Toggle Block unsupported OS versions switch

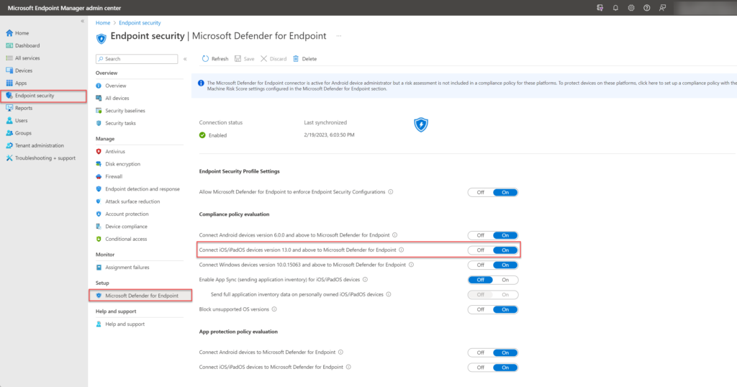tap(492, 309)
